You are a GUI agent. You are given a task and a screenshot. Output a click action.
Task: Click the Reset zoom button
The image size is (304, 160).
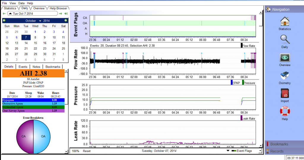point(87,151)
